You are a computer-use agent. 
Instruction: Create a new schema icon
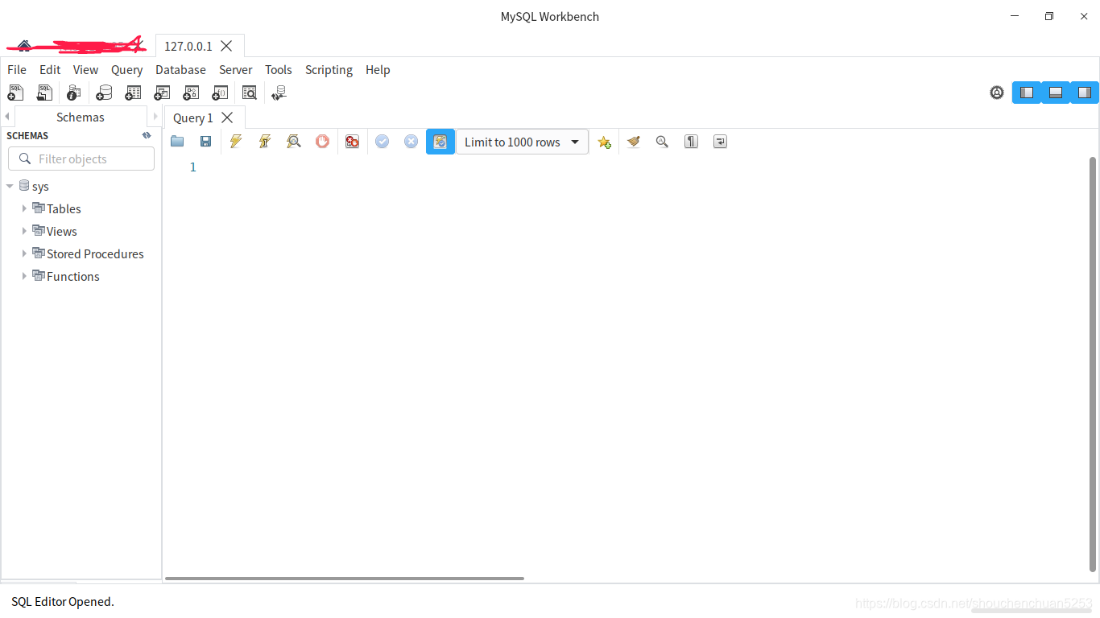click(104, 93)
